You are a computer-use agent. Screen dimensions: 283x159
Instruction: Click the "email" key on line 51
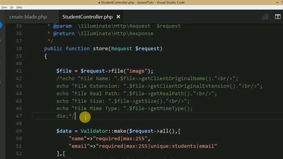click(79, 146)
